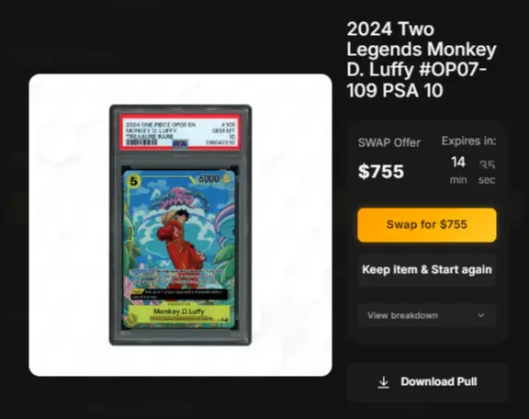Click the chevron next to View breakdown
Image resolution: width=529 pixels, height=419 pixels.
[481, 315]
